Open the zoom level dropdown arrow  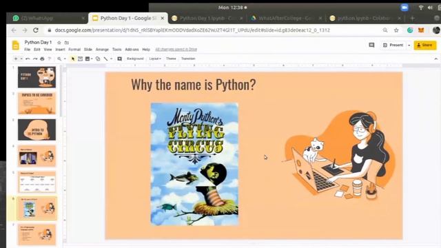pos(65,59)
